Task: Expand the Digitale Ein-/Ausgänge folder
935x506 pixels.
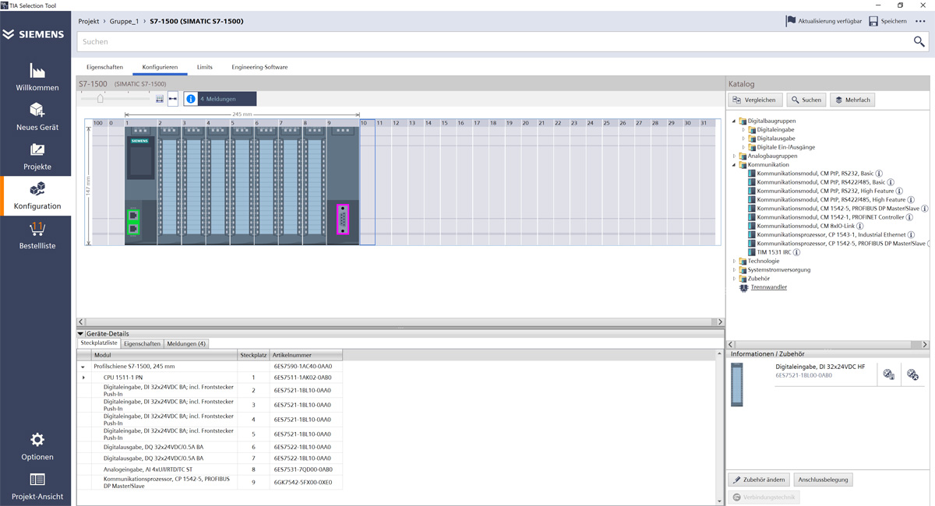Action: (x=743, y=147)
